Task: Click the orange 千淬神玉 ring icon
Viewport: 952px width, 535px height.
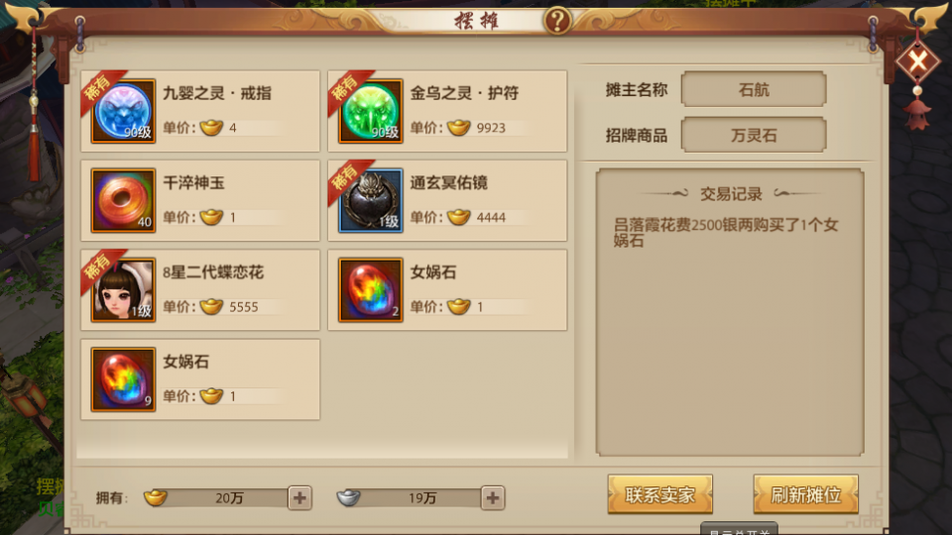Action: [123, 201]
